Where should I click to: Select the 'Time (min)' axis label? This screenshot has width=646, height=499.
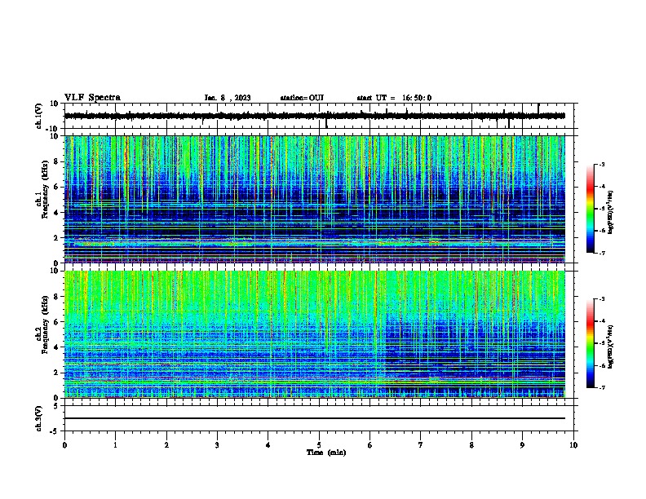pos(326,453)
